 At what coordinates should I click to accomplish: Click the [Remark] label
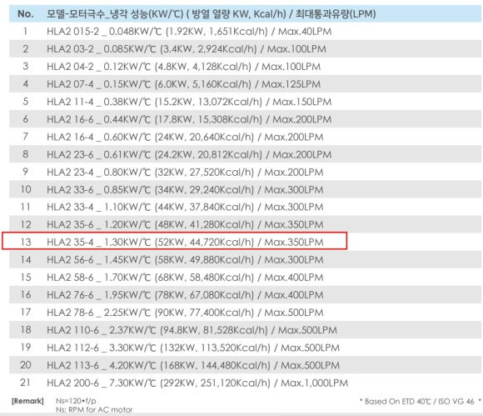point(27,401)
